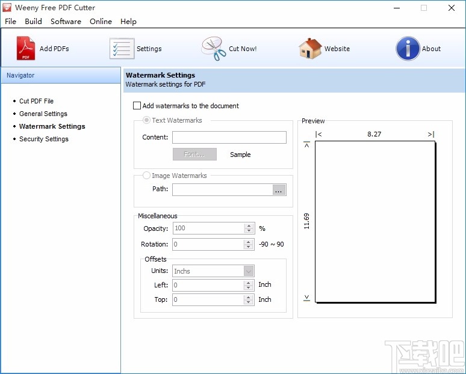Screen dimensions: 466x374
Task: Select the Text Watermarks radio button
Action: click(146, 120)
